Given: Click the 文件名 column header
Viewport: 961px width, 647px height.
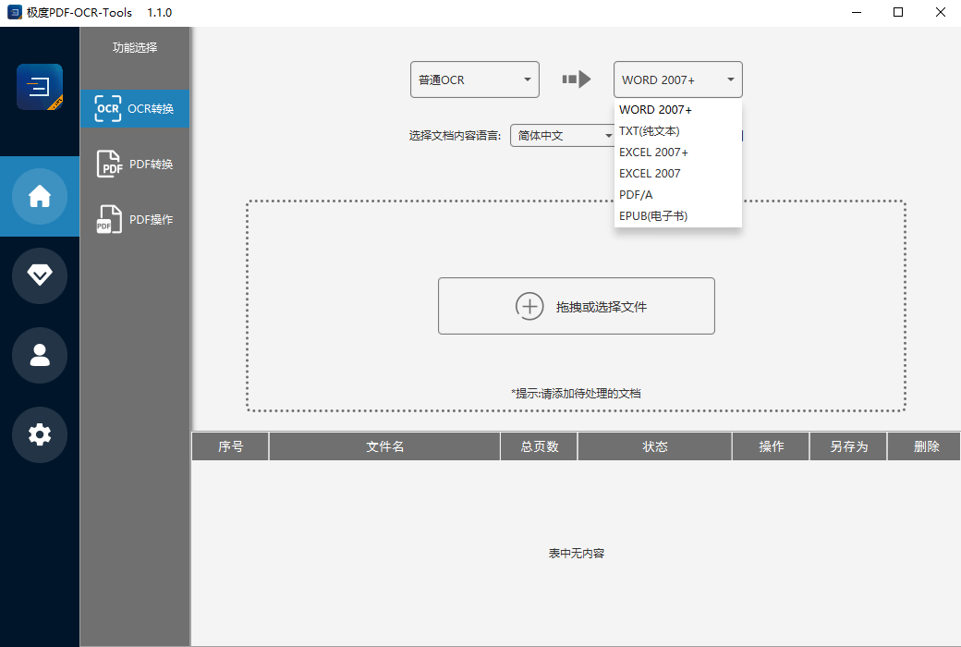Looking at the screenshot, I should coord(385,446).
